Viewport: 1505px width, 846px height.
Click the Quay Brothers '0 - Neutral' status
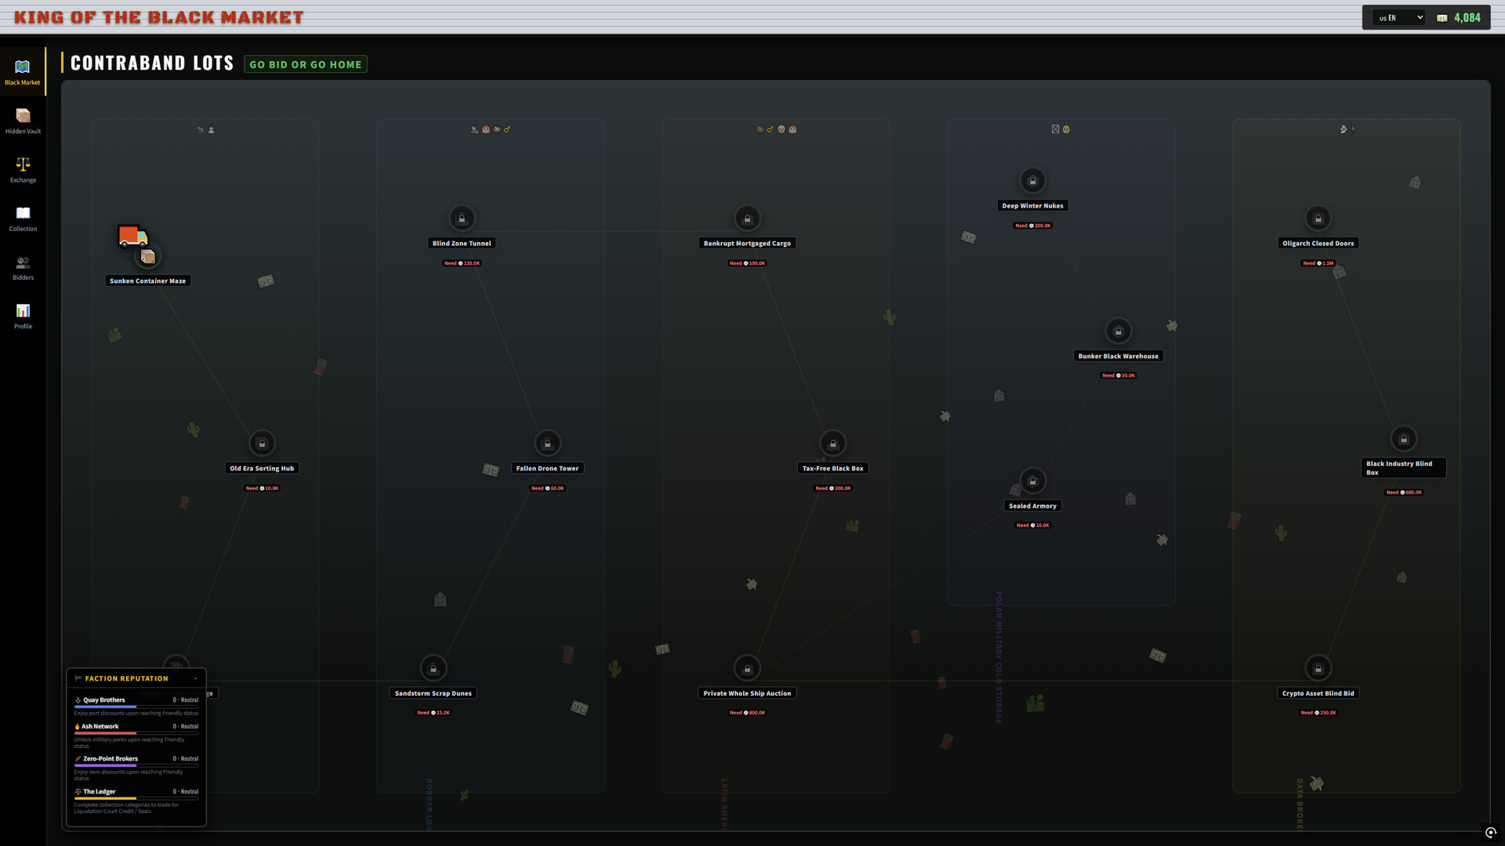[x=186, y=700]
